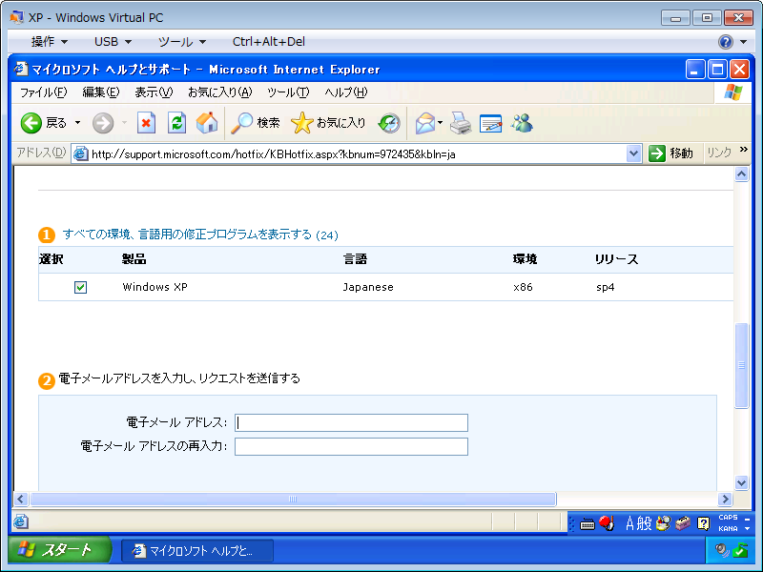Click the IE icon in the status bar

coord(21,521)
